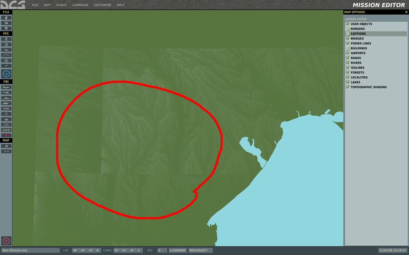The image size is (409, 255).
Task: Close the Map Options panel
Action: [405, 12]
